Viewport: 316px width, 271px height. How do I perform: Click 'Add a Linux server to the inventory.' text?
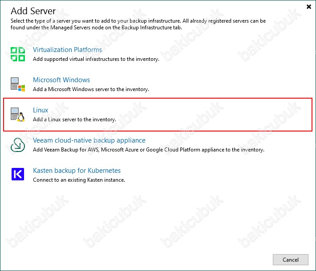(74, 120)
